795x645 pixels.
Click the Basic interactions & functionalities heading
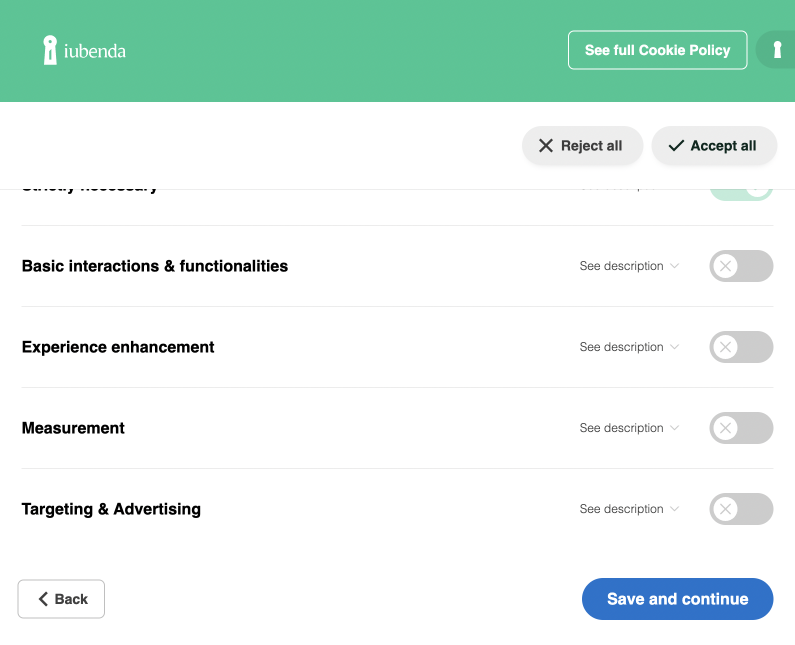pyautogui.click(x=155, y=266)
